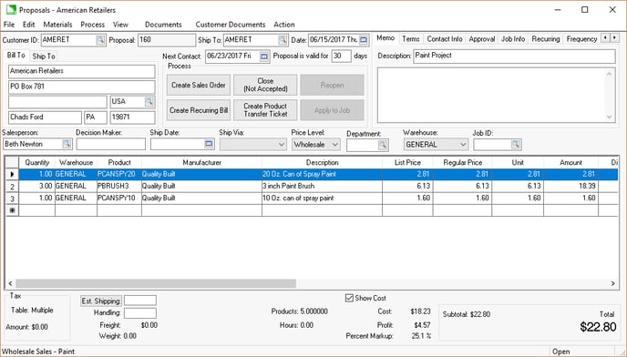Image resolution: width=627 pixels, height=357 pixels.
Task: Toggle the Show Cost checkbox
Action: tap(349, 298)
